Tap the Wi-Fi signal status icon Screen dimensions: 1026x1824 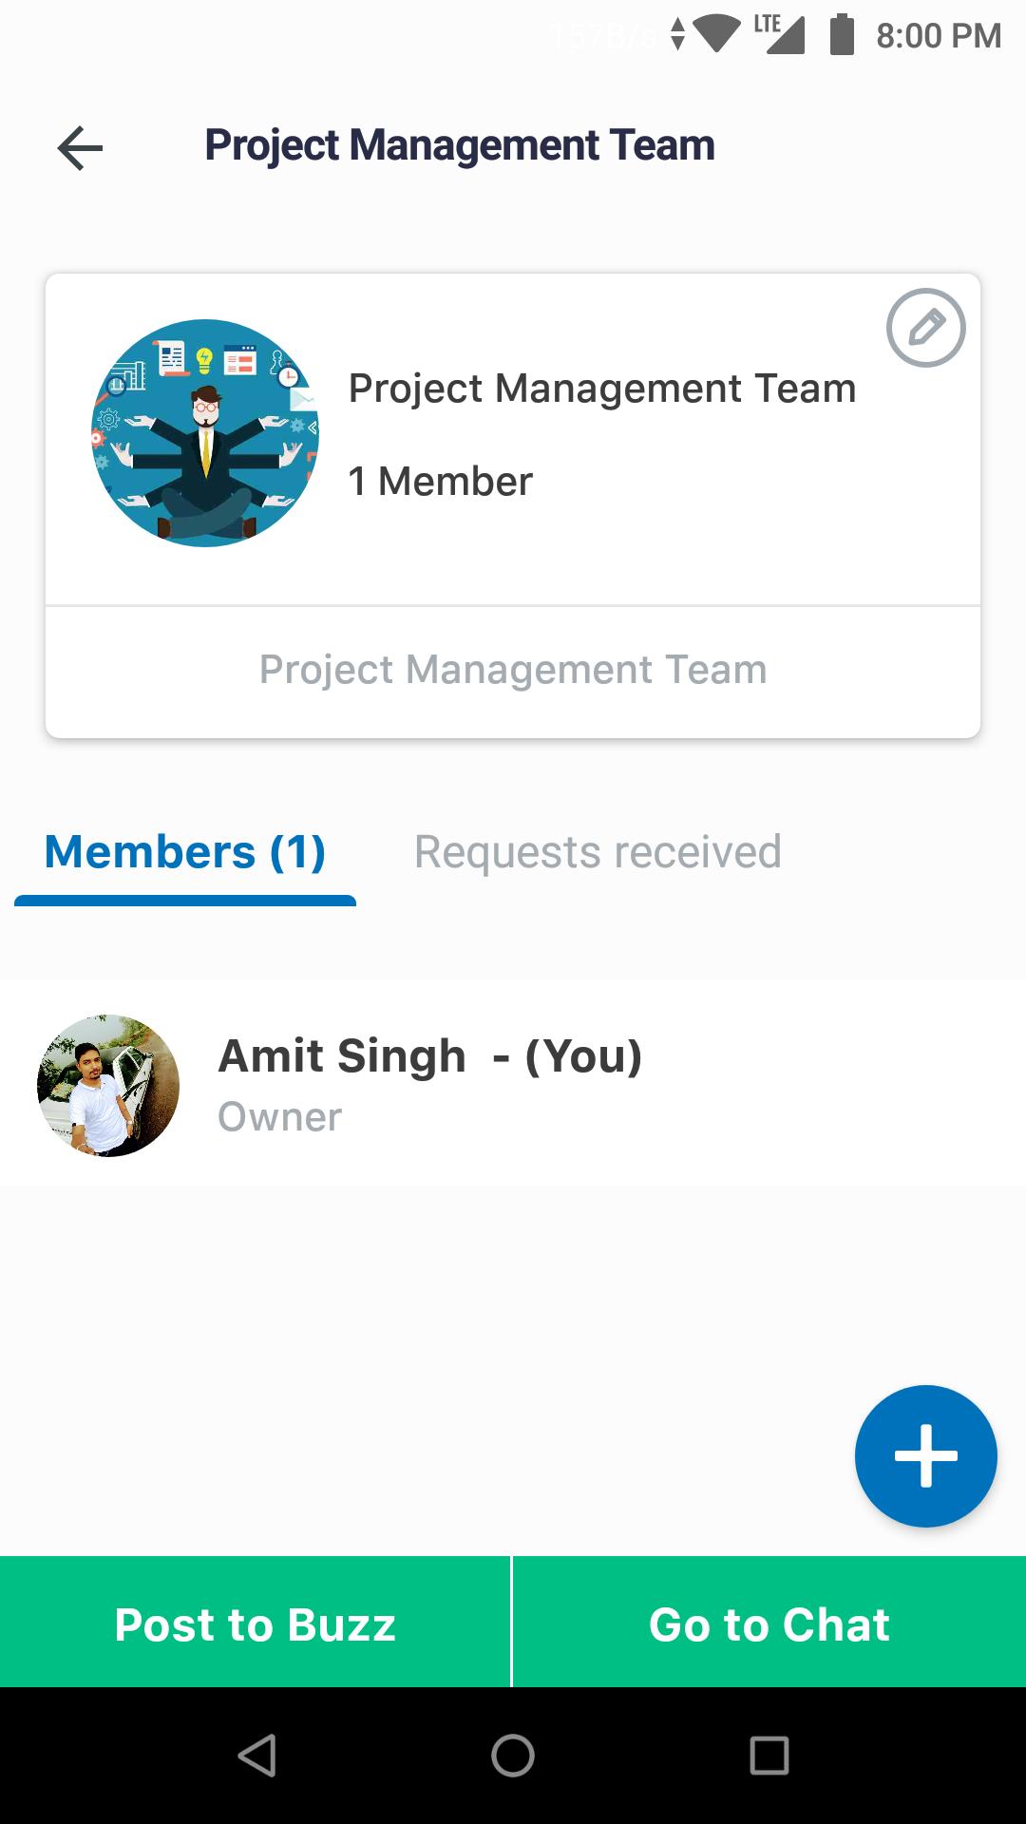[717, 35]
